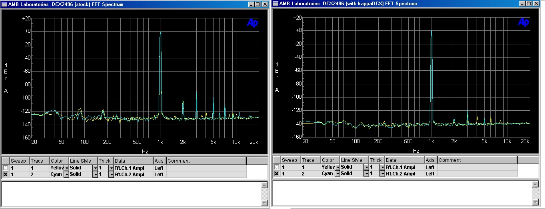The height and width of the screenshot is (209, 545).
Task: Click Color column header in kappaDCX window
Action: 330,160
